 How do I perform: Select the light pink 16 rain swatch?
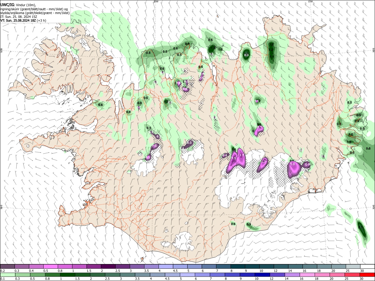pyautogui.click(x=307, y=275)
